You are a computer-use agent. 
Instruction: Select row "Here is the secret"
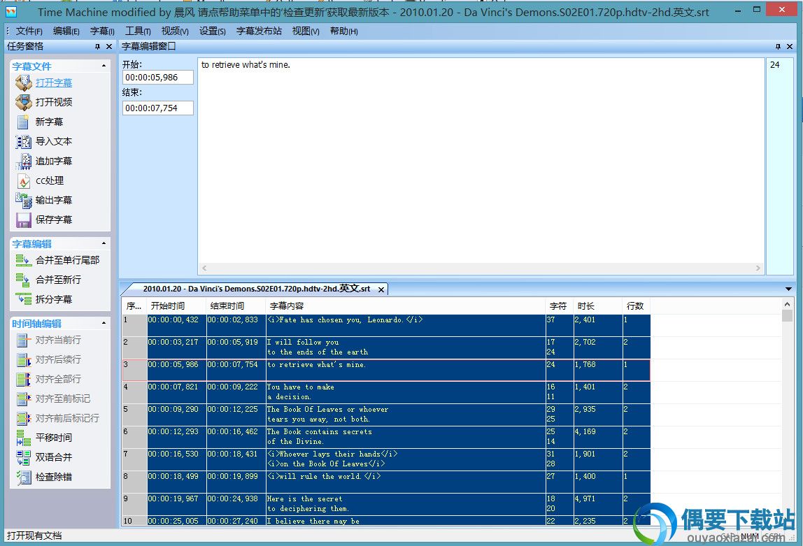(x=387, y=504)
